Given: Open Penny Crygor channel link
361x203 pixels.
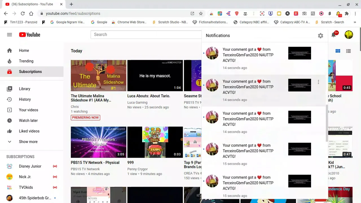Looking at the screenshot, I should click(138, 169).
